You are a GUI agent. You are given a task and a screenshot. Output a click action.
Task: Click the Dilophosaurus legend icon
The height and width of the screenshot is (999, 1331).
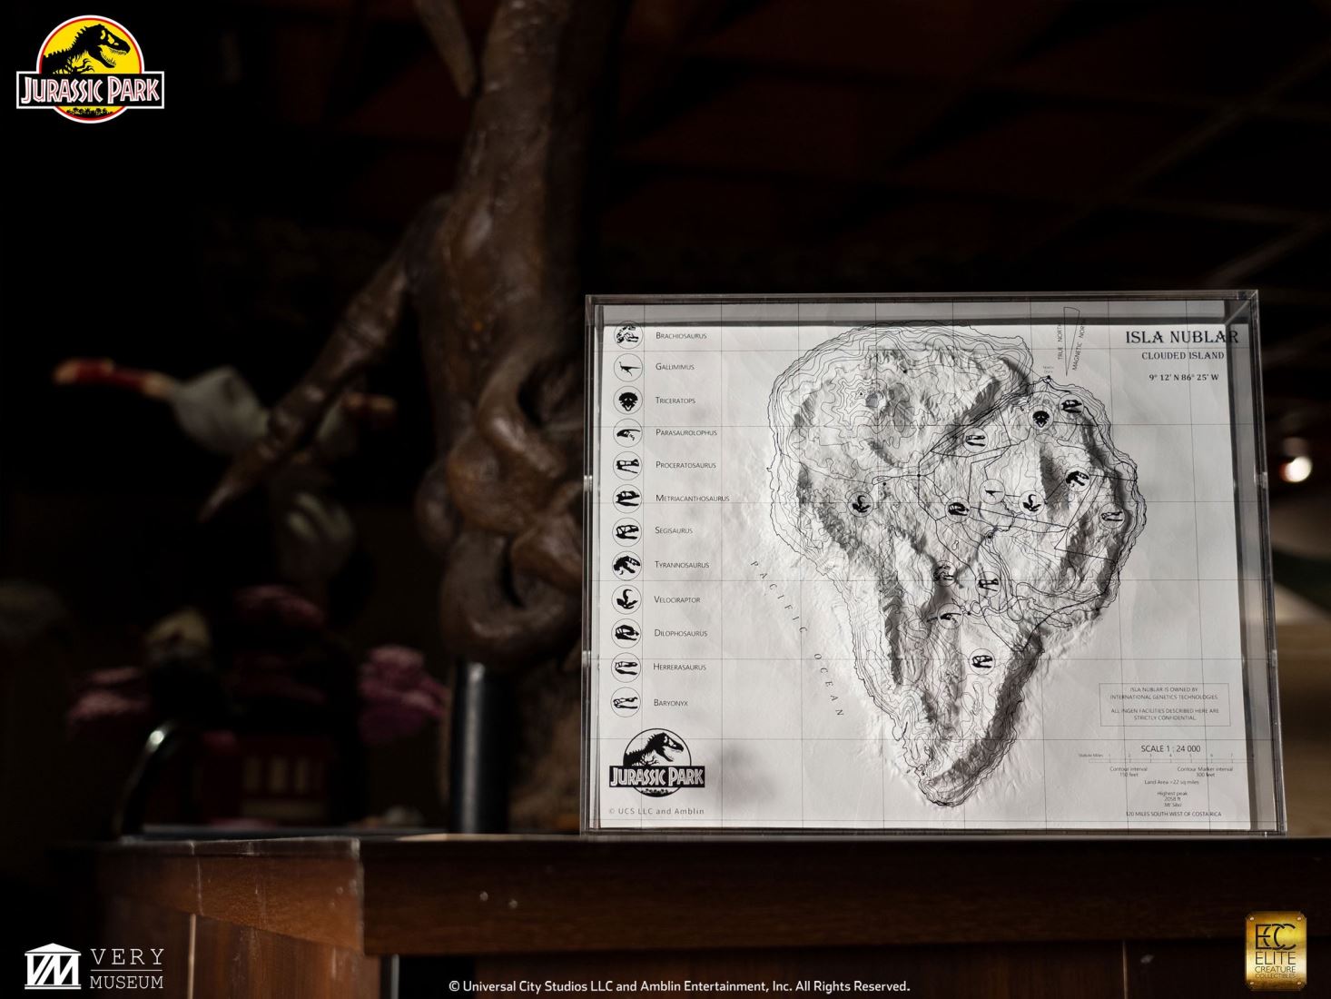[626, 632]
